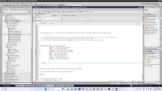Open the Edit menu
162x91 pixels.
pyautogui.click(x=6, y=3)
